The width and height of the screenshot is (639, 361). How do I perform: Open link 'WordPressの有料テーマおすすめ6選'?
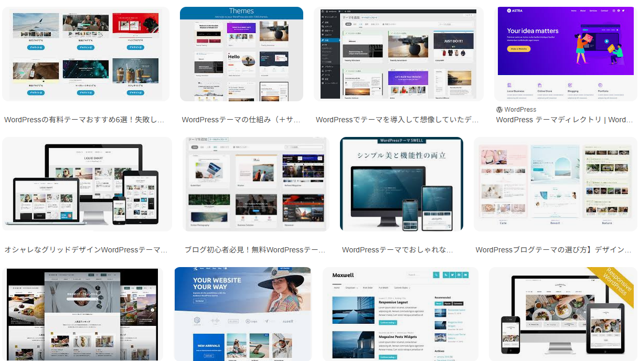tap(84, 120)
